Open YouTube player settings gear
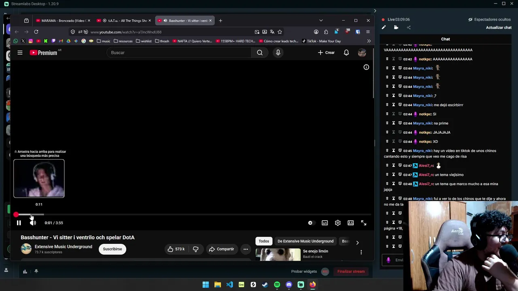Screen dimensions: 518x291 pyautogui.click(x=338, y=223)
